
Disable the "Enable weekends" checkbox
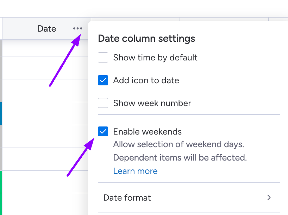point(103,132)
